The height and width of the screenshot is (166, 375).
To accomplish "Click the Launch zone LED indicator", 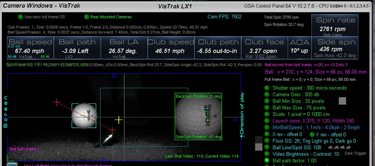I will pos(267,121).
